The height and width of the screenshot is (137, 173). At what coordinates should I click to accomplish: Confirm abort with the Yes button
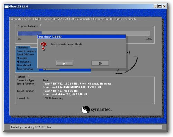pyautogui.click(x=65, y=63)
